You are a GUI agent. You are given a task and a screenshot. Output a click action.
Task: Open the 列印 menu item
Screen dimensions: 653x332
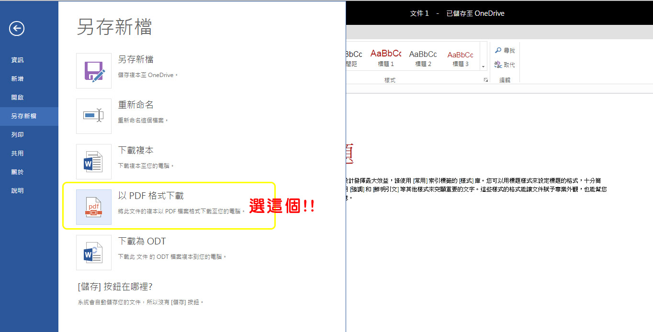(29, 135)
